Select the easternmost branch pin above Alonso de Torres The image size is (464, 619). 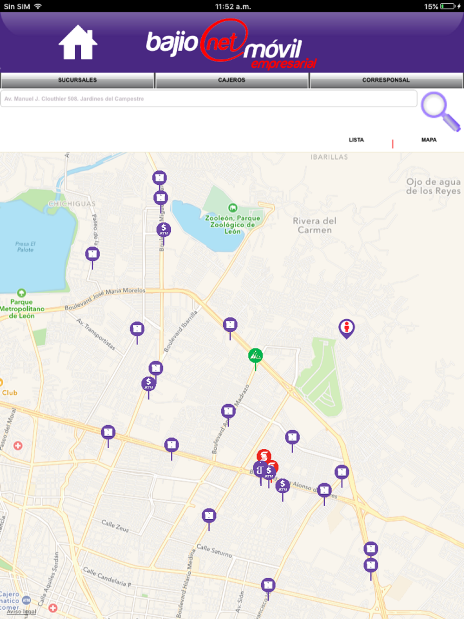342,472
